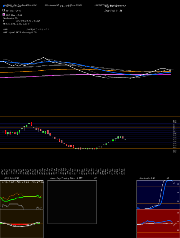This screenshot has height=238, width=180.
Task: Click the 'Avg Vol: 0.023 M' label
Action: coord(115,6)
